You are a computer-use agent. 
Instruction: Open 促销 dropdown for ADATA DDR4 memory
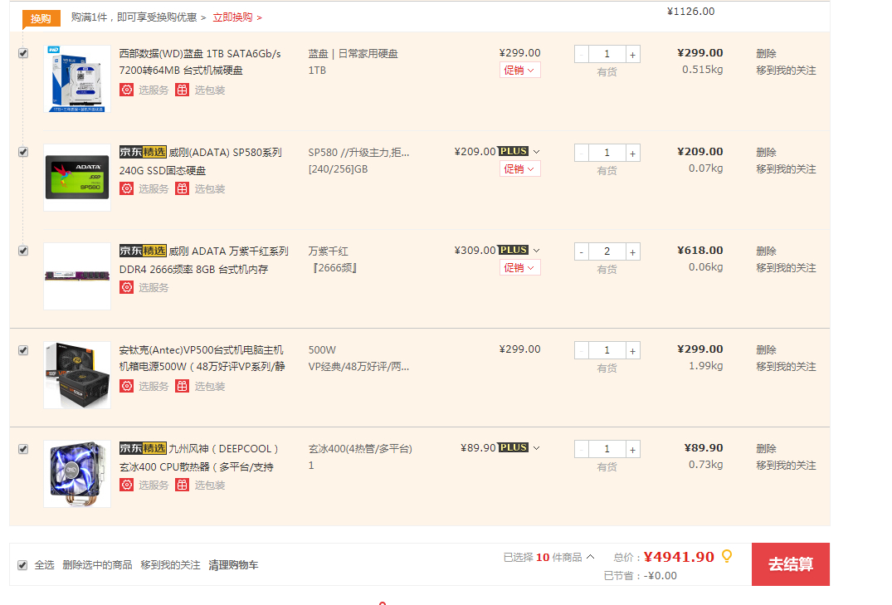click(x=520, y=267)
